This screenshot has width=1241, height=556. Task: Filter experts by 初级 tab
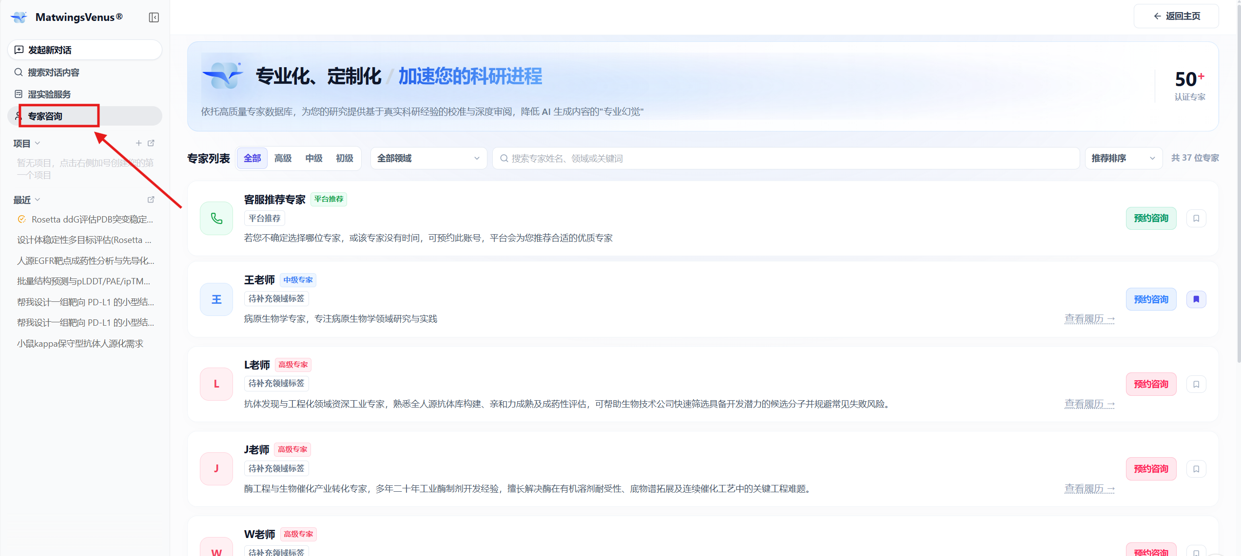345,158
